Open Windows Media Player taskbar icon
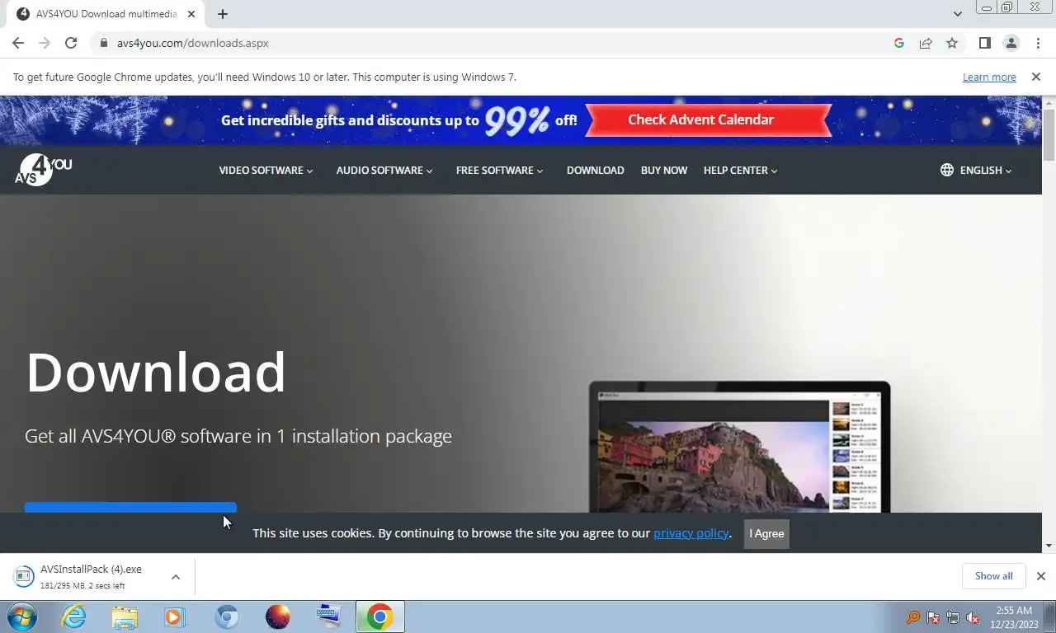Screen dimensions: 1056x633 pyautogui.click(x=175, y=617)
